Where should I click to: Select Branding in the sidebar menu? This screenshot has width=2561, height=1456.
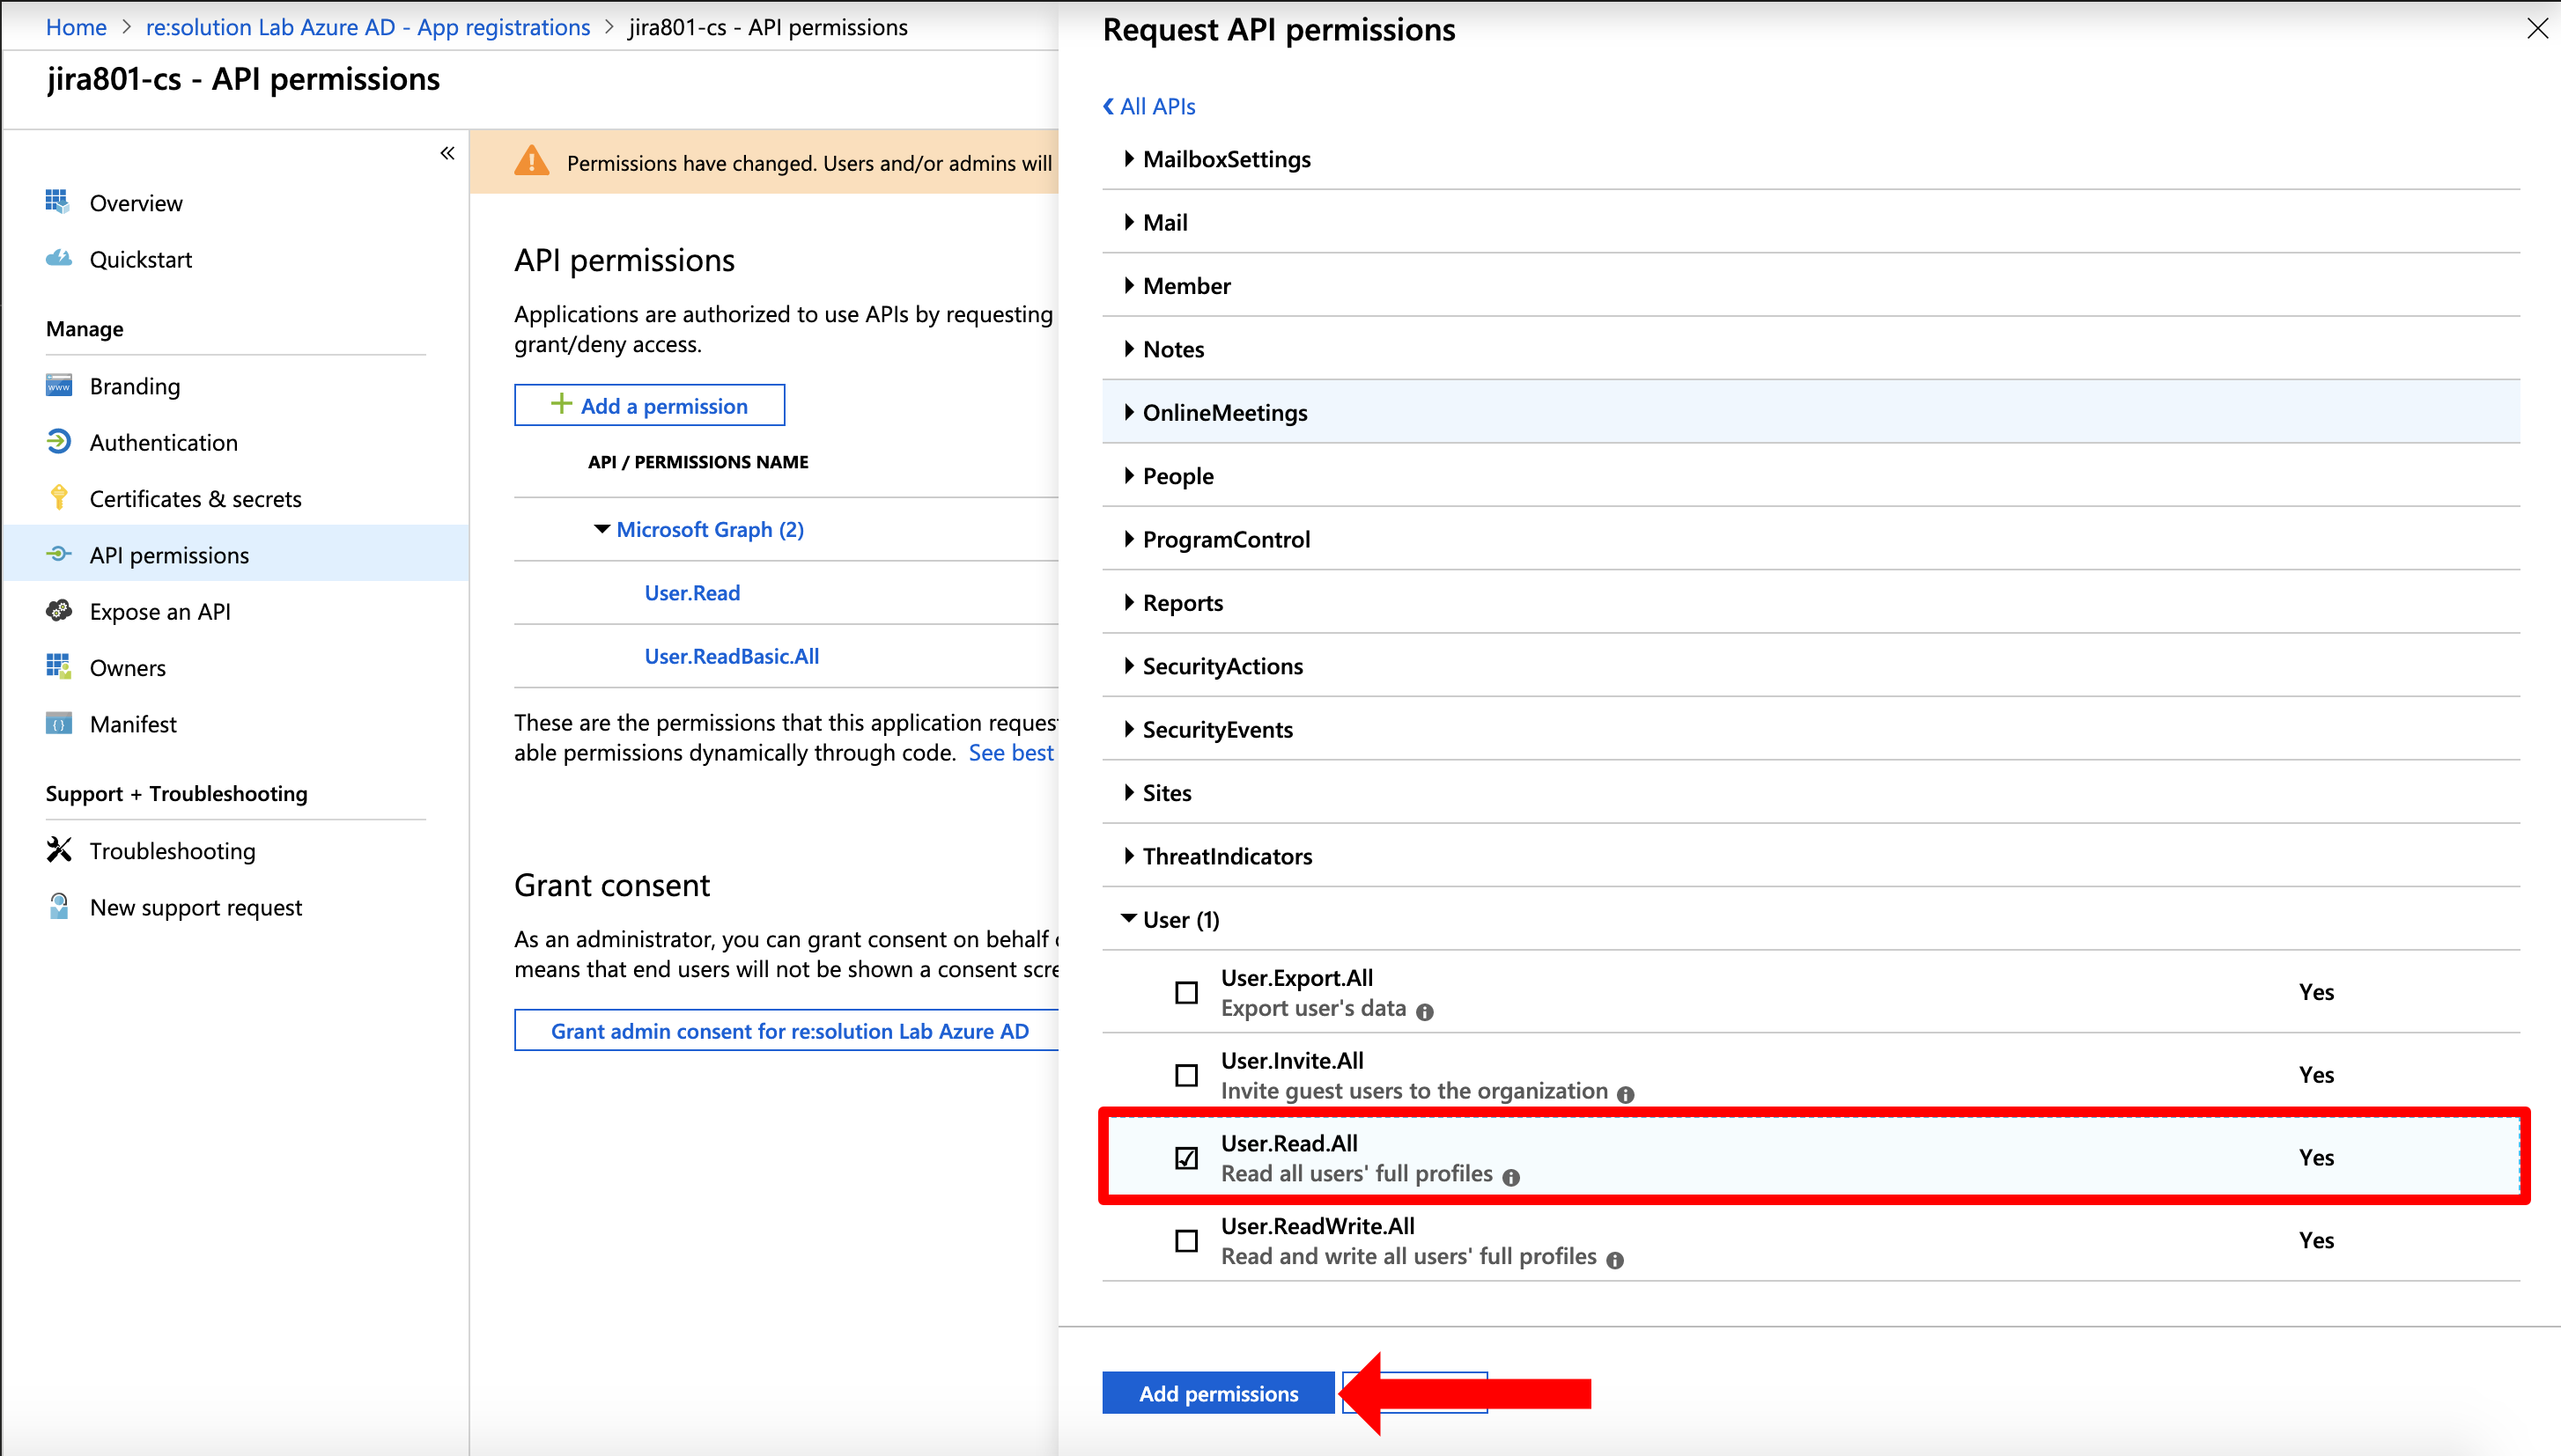coord(134,386)
